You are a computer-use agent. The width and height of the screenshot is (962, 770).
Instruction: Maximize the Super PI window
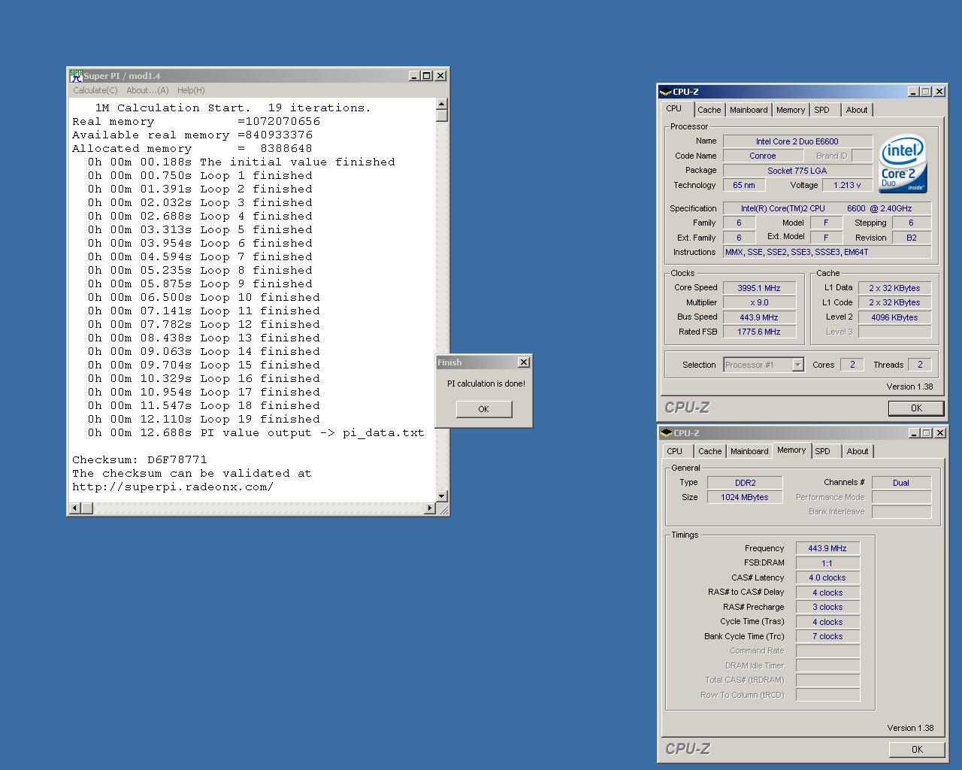tap(426, 75)
